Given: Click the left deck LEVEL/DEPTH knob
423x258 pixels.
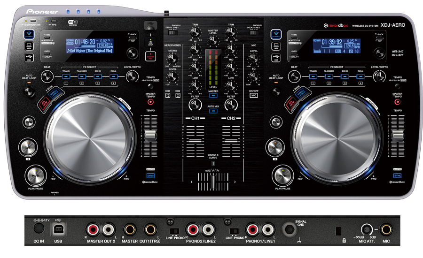Looking at the screenshot, I should (x=132, y=76).
